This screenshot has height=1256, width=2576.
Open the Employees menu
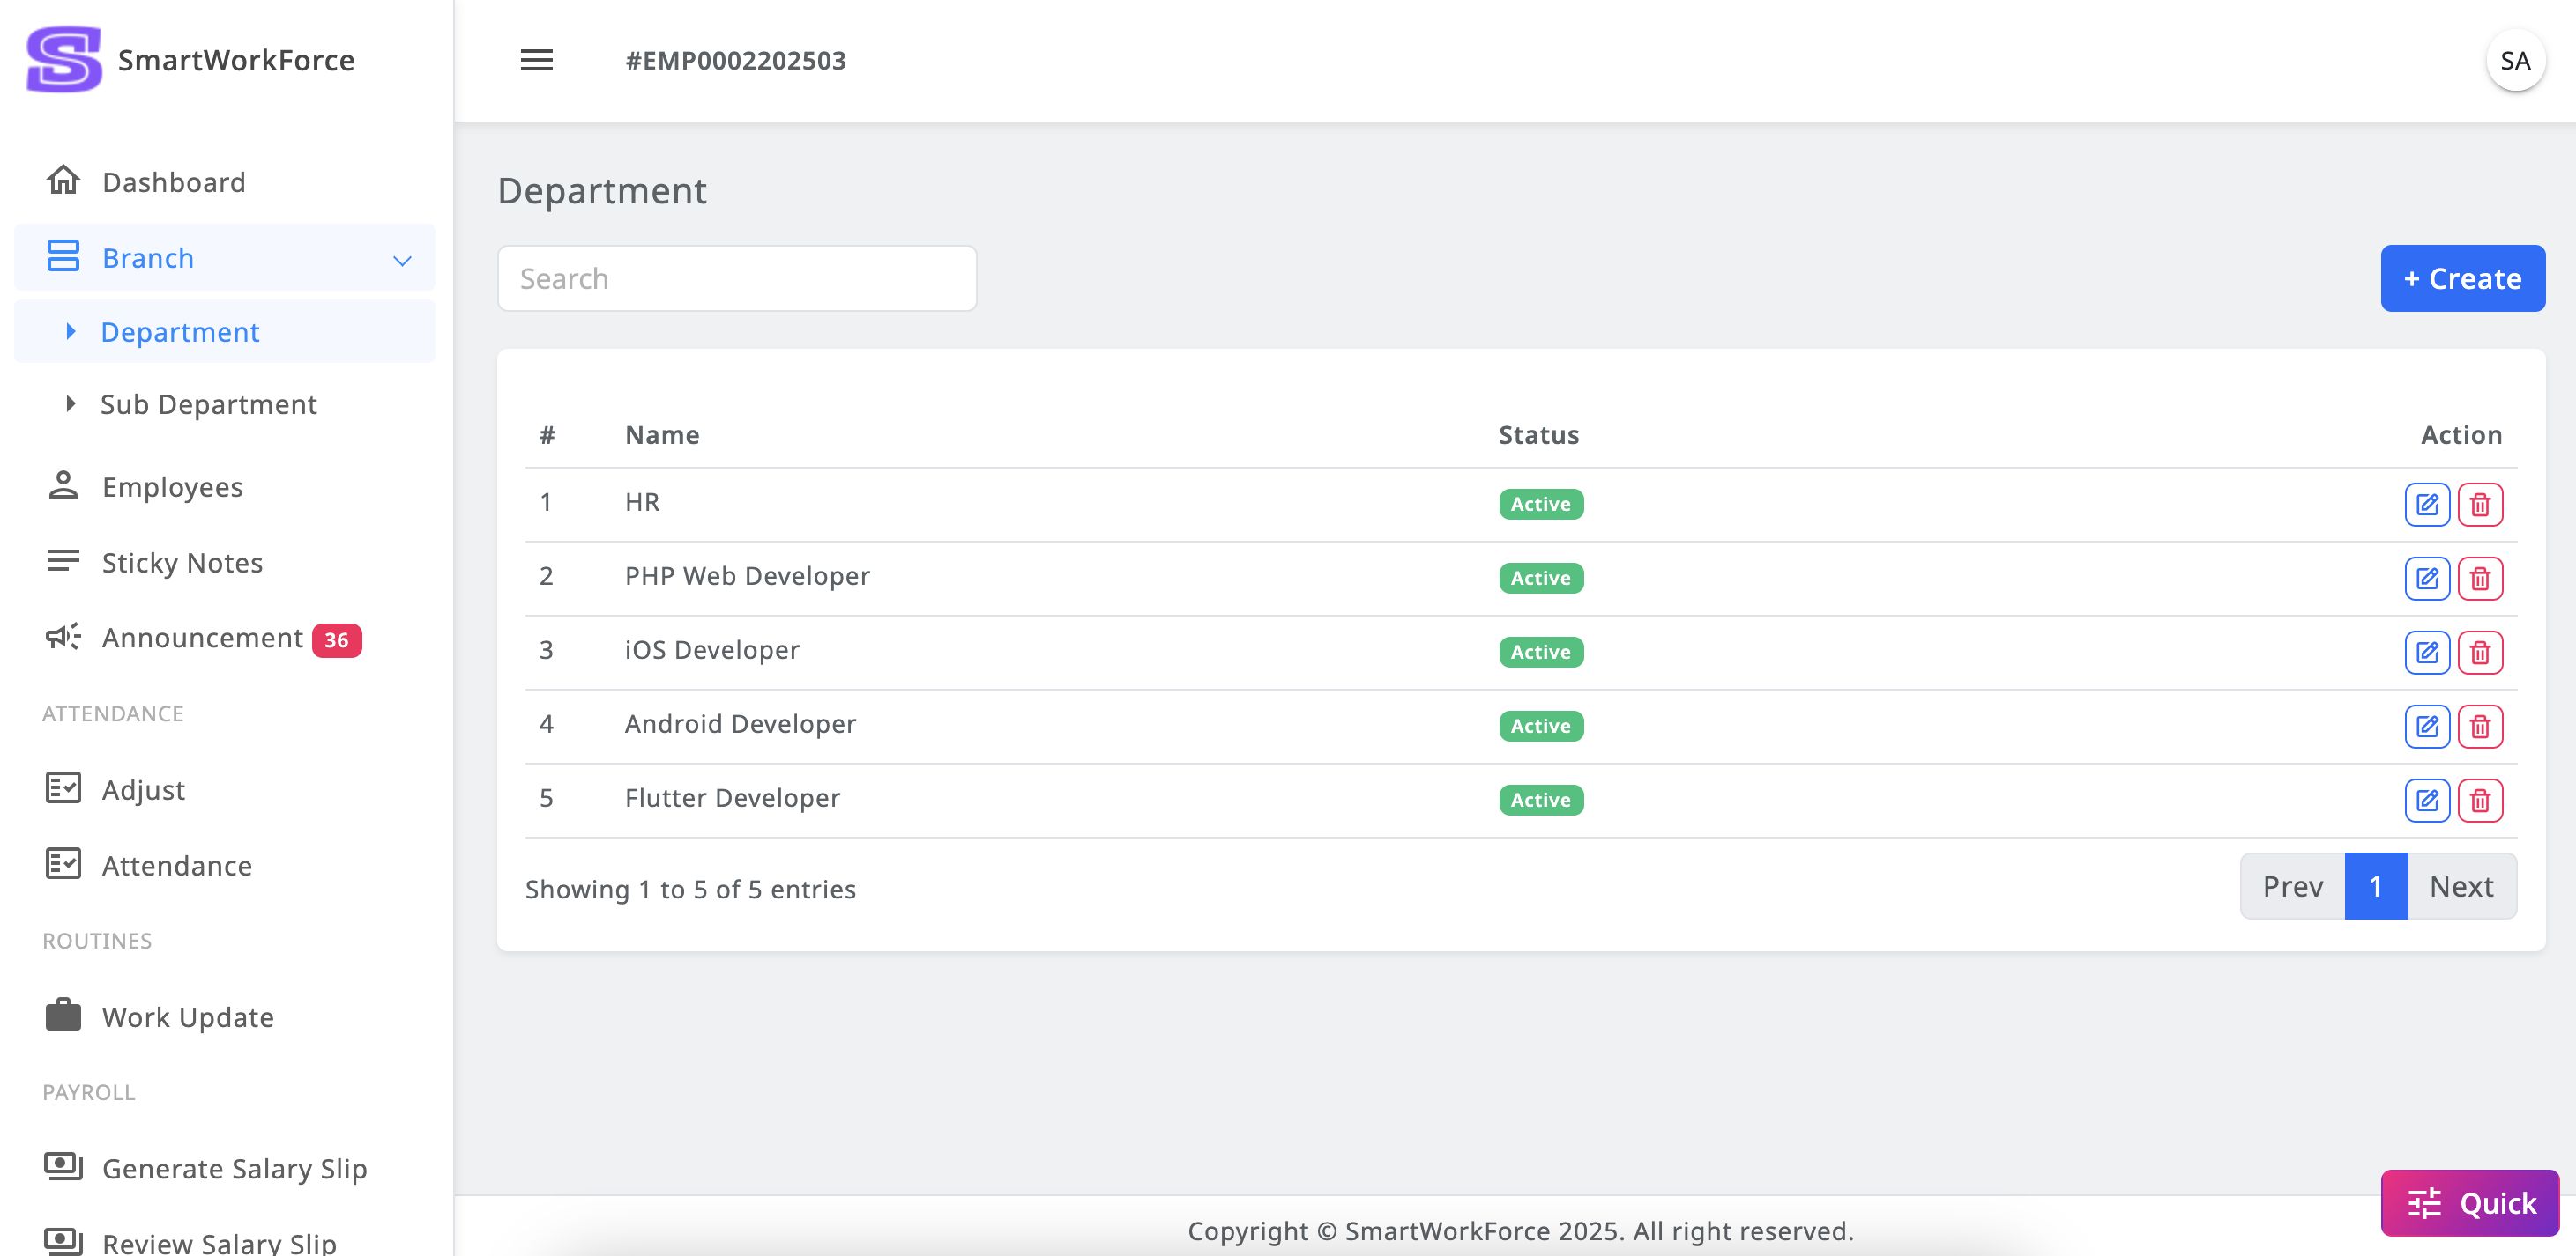(x=172, y=486)
